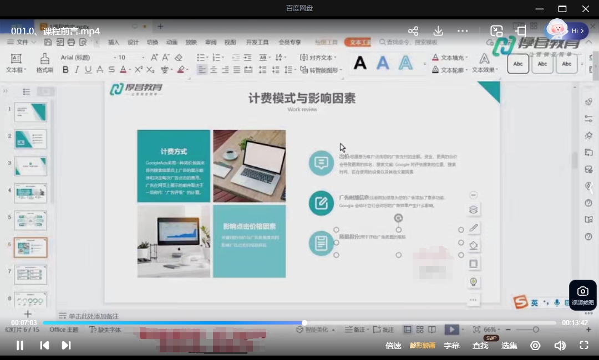Viewport: 599px width, 360px height.
Task: Toggle italic text formatting
Action: point(77,69)
